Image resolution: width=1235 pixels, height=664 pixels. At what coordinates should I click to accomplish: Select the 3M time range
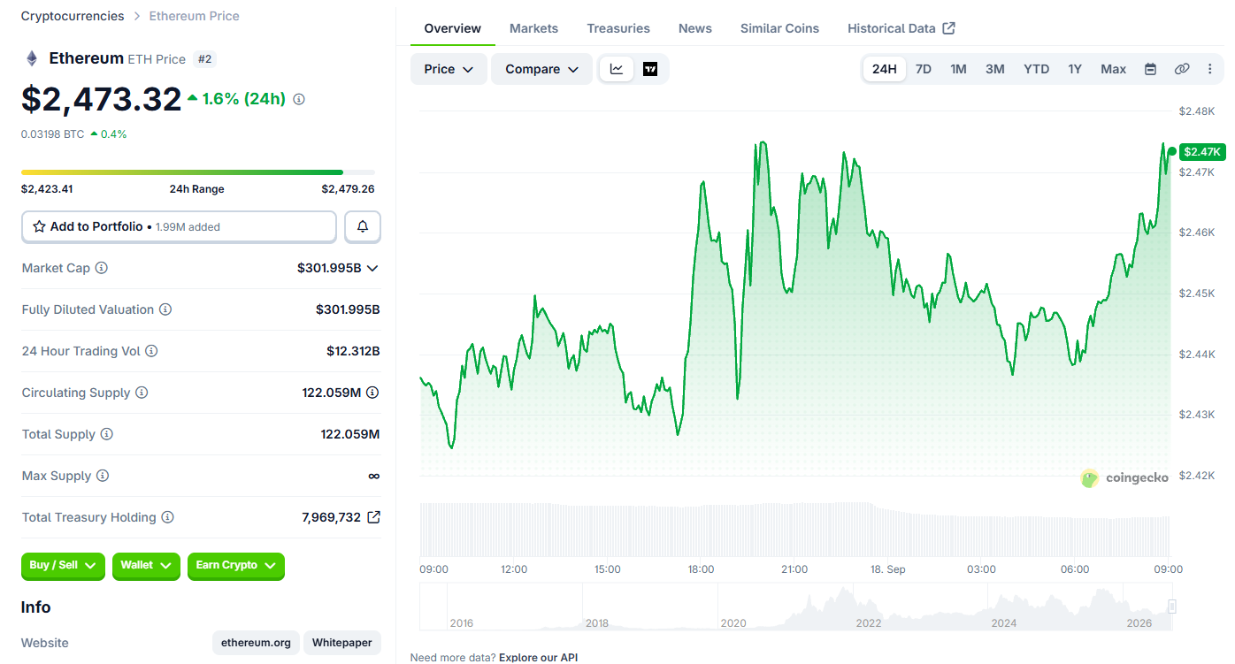click(x=995, y=69)
